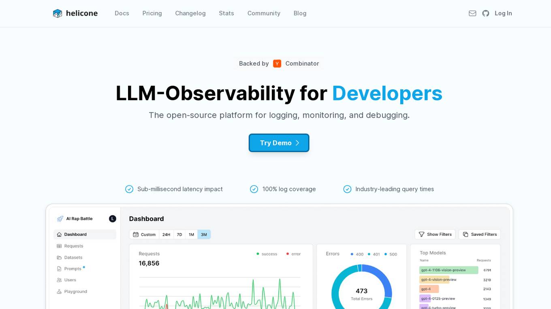This screenshot has height=309, width=551.
Task: Click the helicone brand name link
Action: [x=82, y=13]
